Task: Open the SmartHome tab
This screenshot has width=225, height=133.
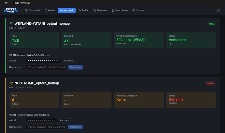Action: pos(120,10)
